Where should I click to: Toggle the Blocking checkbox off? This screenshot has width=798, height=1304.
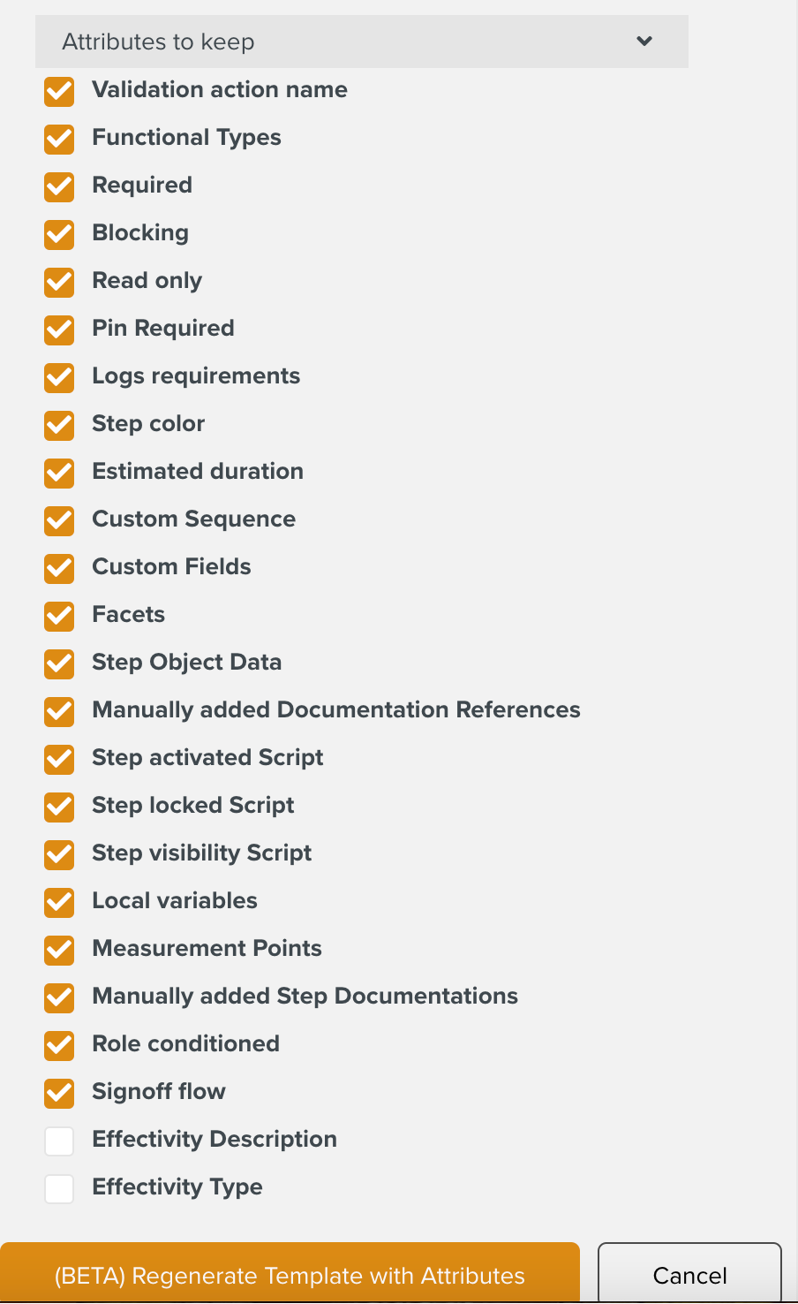point(58,234)
